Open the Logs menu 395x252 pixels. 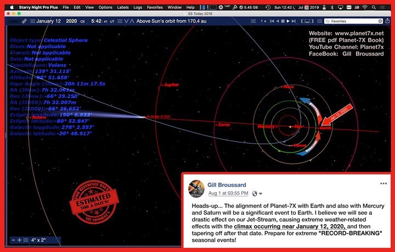[138, 7]
